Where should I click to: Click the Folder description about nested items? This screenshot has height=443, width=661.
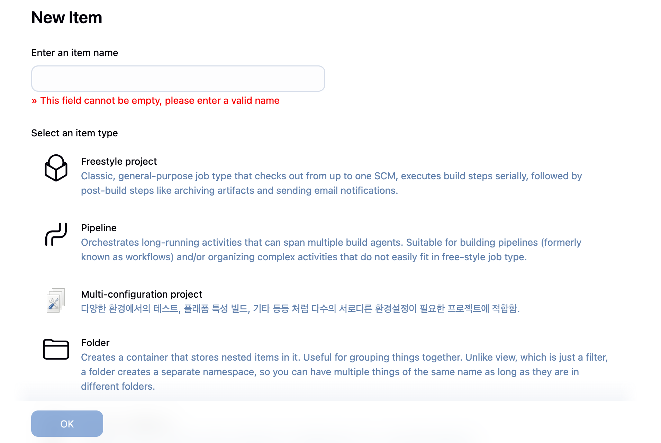tap(344, 372)
